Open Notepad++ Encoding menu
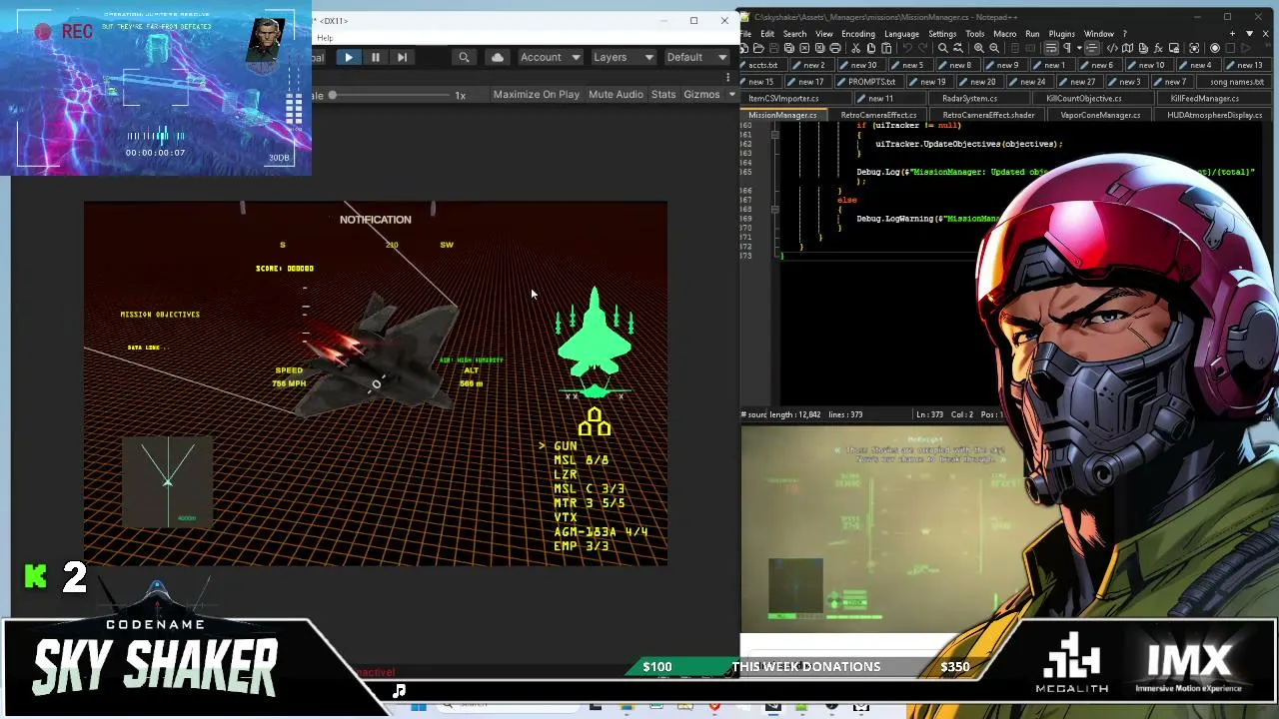1279x719 pixels. (858, 34)
